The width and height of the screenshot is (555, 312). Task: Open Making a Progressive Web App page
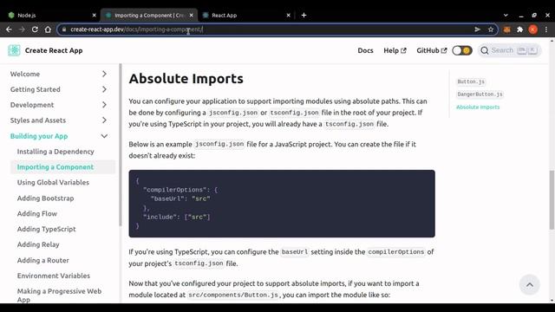tap(59, 295)
